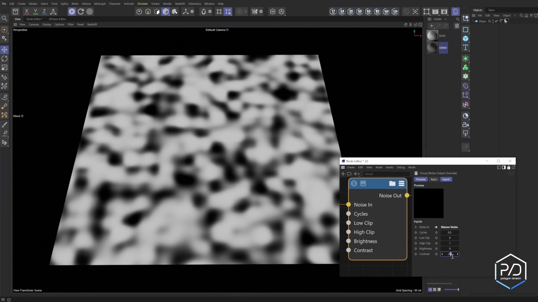Open the MoGraph menu
This screenshot has width=538, height=302.
(100, 4)
